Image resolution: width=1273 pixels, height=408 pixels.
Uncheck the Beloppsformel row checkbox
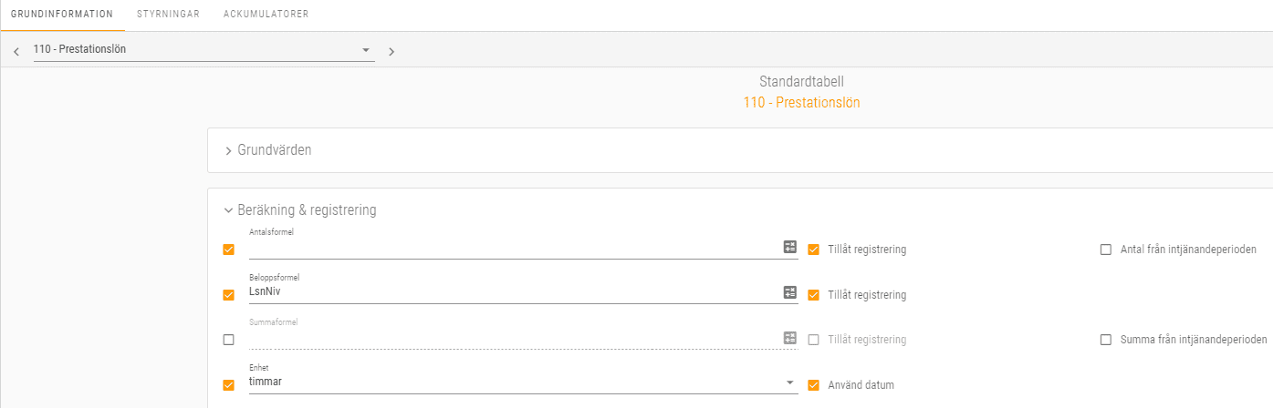[228, 295]
